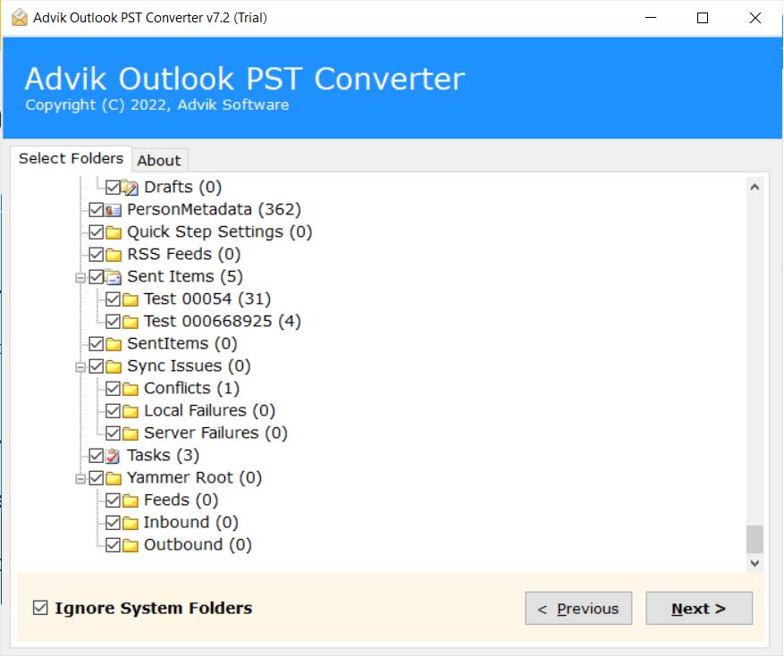Click the Yammer Root folder icon
Image resolution: width=784 pixels, height=656 pixels.
coord(114,478)
